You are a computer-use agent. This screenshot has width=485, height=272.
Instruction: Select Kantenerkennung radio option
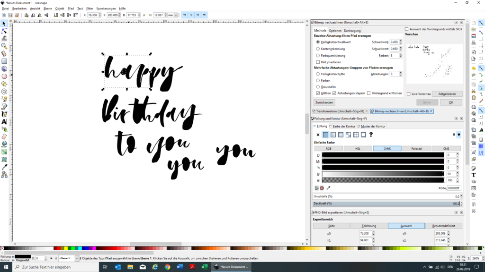coord(318,49)
